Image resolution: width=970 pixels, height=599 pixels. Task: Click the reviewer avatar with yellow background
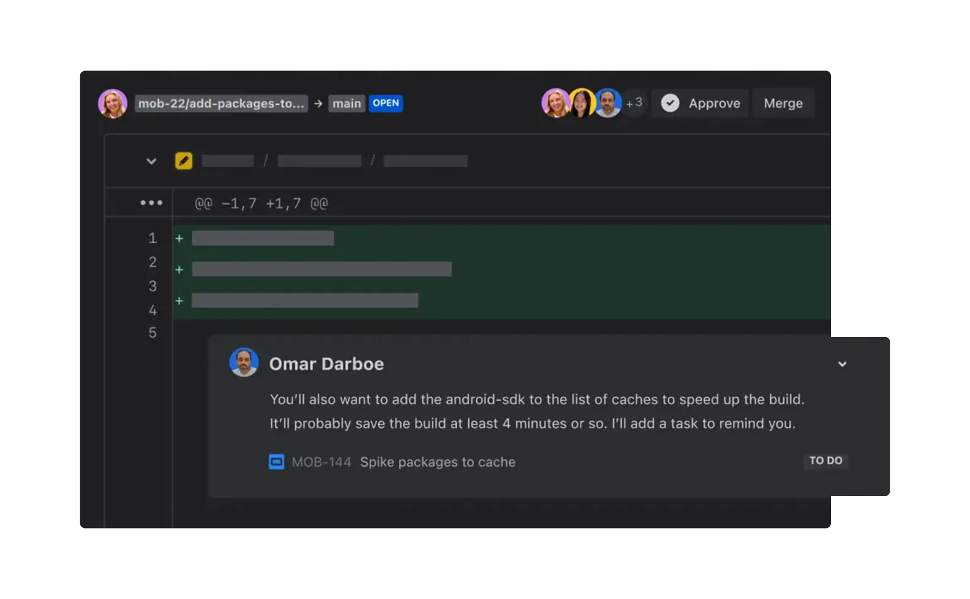[582, 103]
